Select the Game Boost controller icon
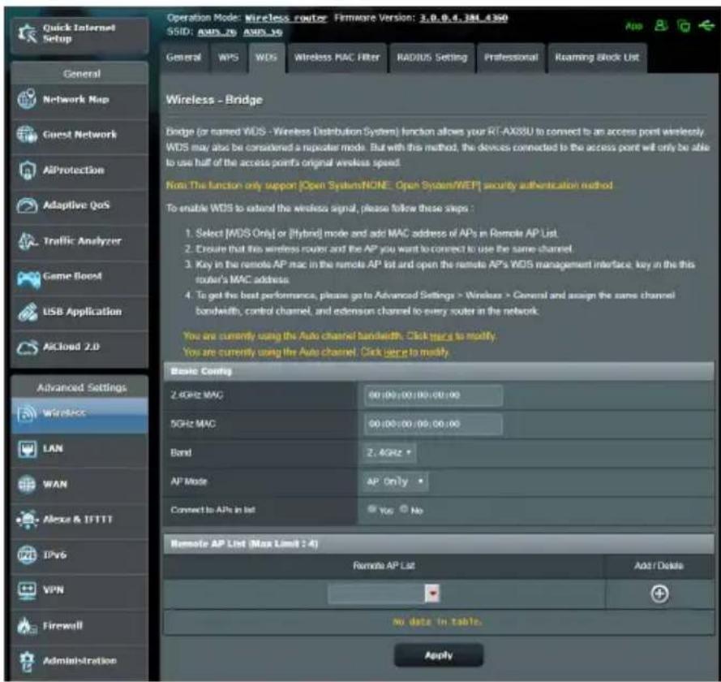 tap(28, 278)
